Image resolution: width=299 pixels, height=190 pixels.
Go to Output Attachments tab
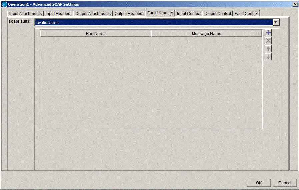[93, 14]
